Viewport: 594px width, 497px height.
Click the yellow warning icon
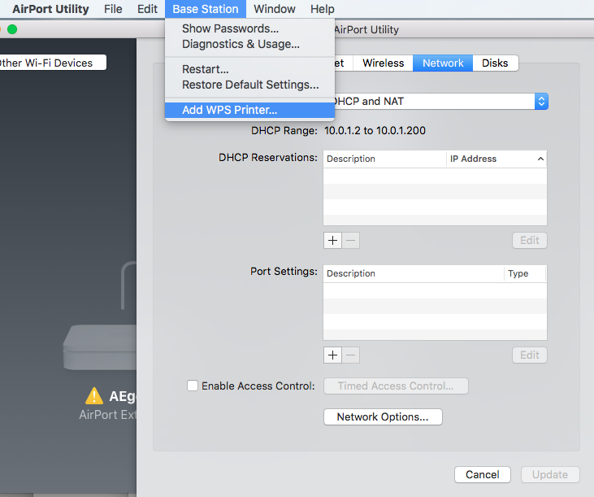[x=94, y=396]
